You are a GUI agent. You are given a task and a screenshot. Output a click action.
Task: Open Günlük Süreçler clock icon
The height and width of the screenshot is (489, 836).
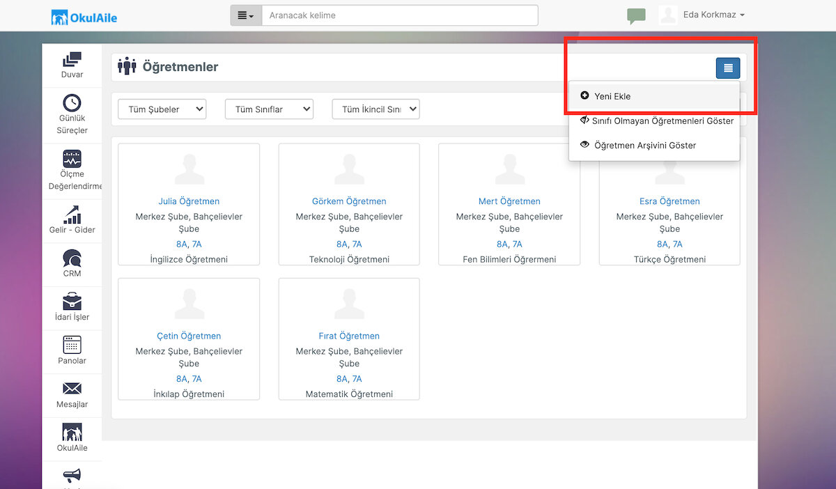72,103
